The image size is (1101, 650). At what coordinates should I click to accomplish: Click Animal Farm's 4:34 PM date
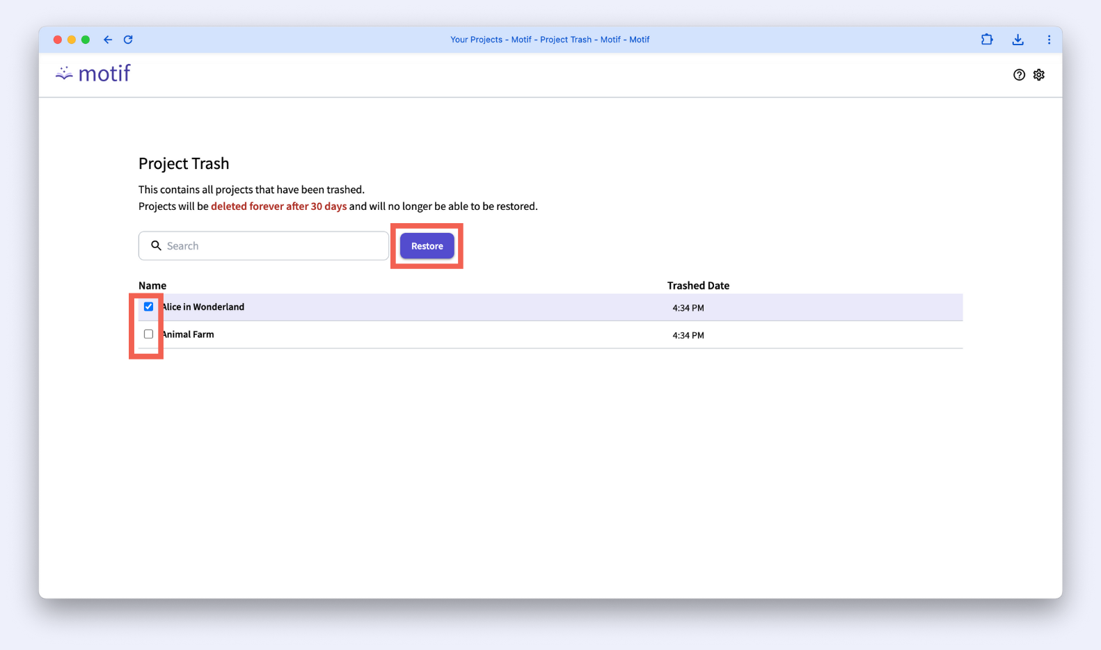688,336
